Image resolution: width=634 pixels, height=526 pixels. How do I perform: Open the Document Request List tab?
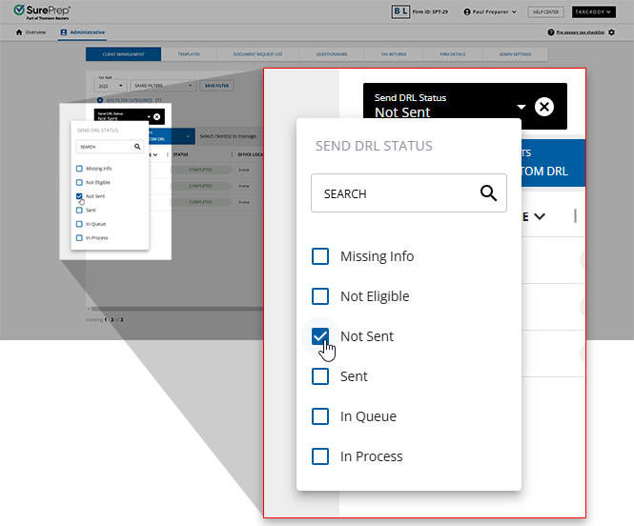point(257,55)
